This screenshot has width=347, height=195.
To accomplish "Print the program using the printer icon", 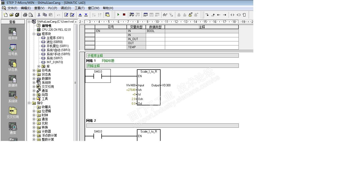I will (x=25, y=15).
